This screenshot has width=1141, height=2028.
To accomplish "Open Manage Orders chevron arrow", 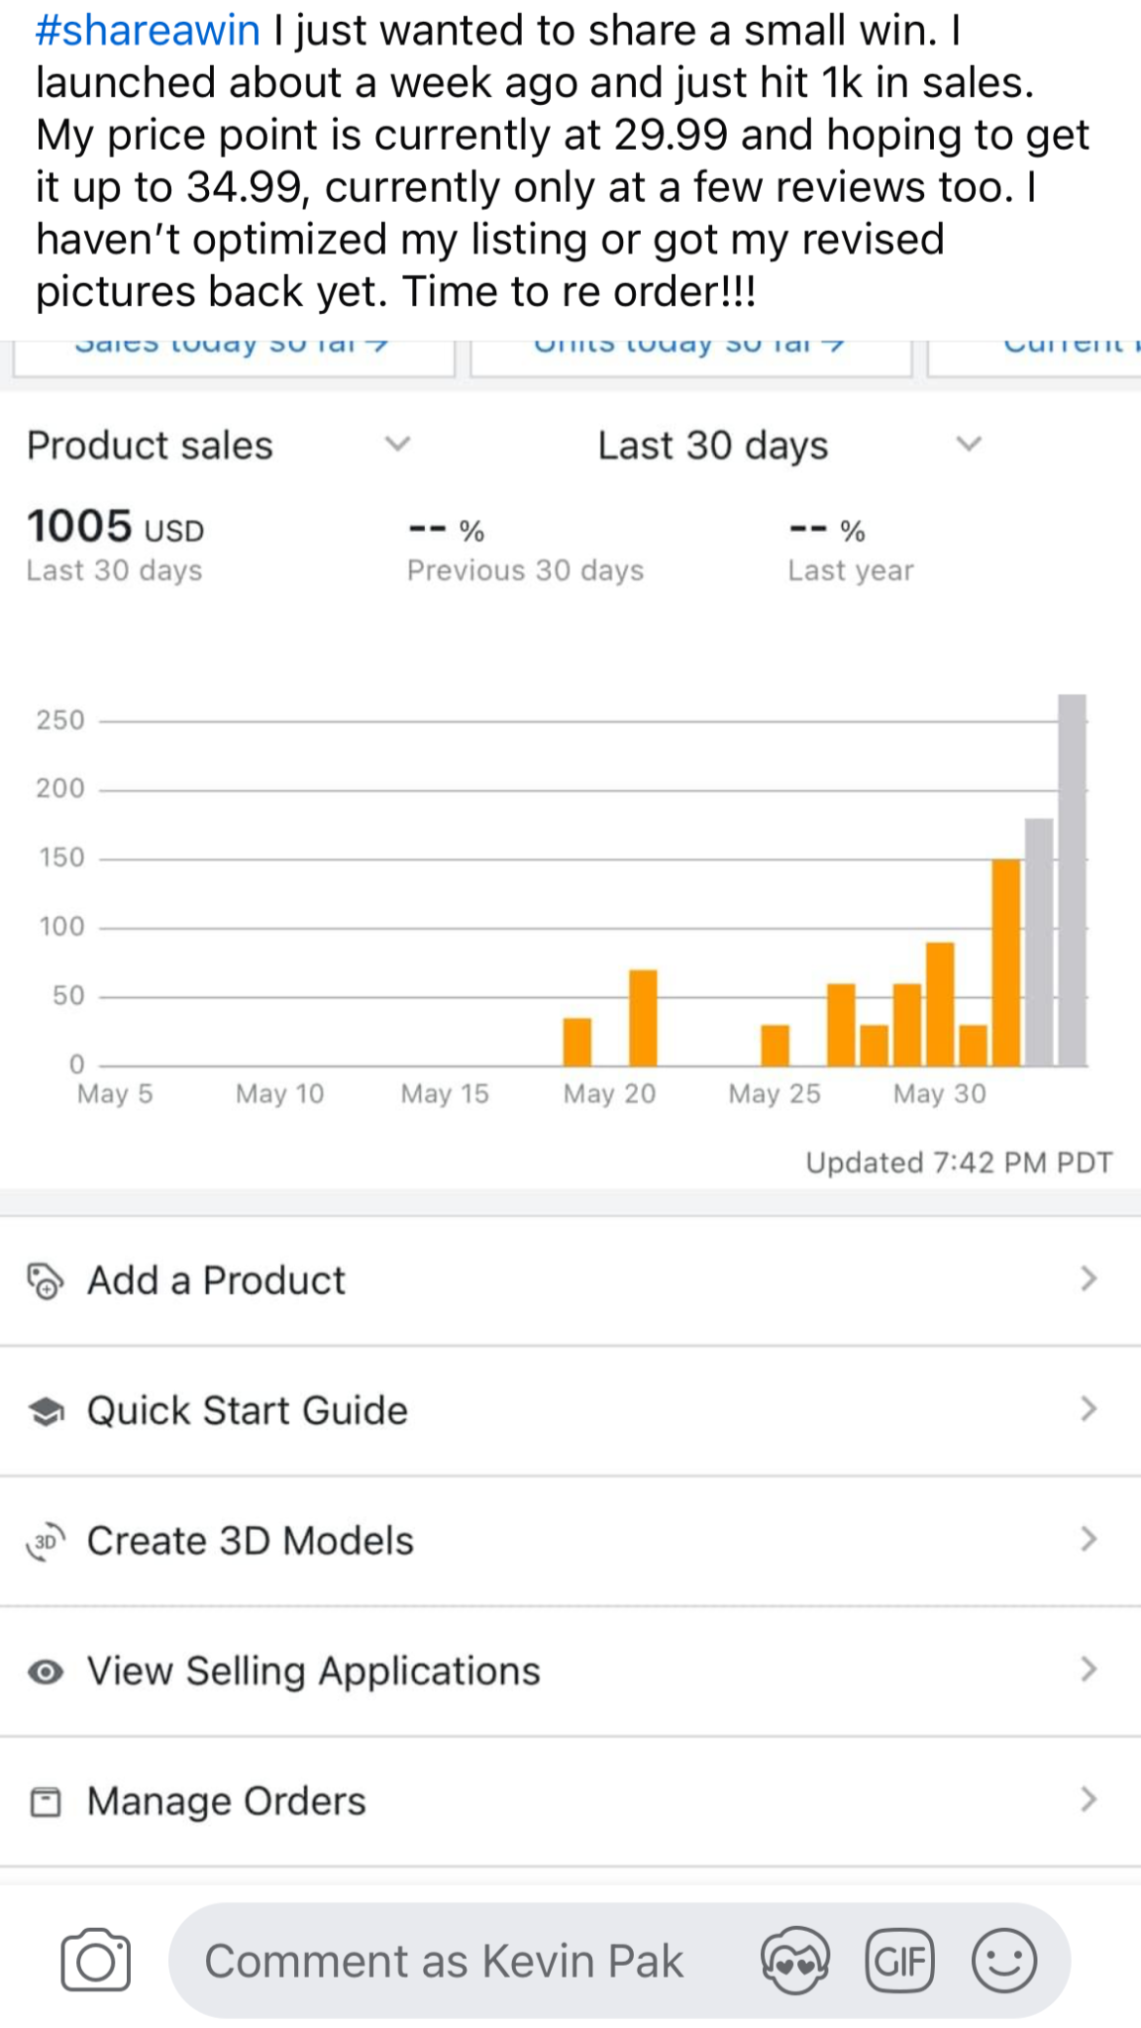I will click(1089, 1799).
